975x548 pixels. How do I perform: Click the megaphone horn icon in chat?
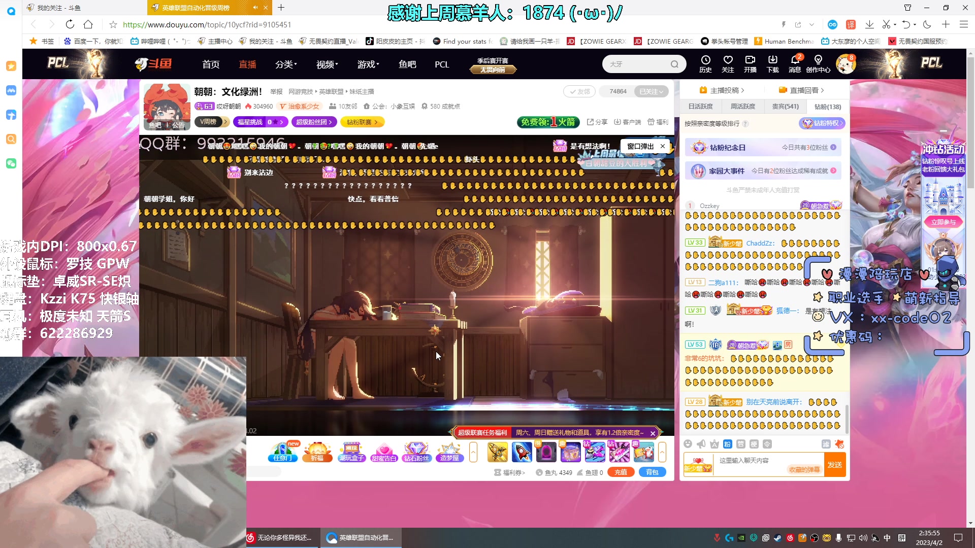pos(701,444)
